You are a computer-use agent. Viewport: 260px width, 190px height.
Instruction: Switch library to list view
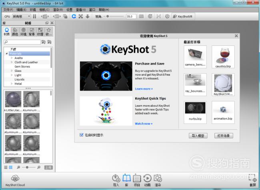(6, 167)
